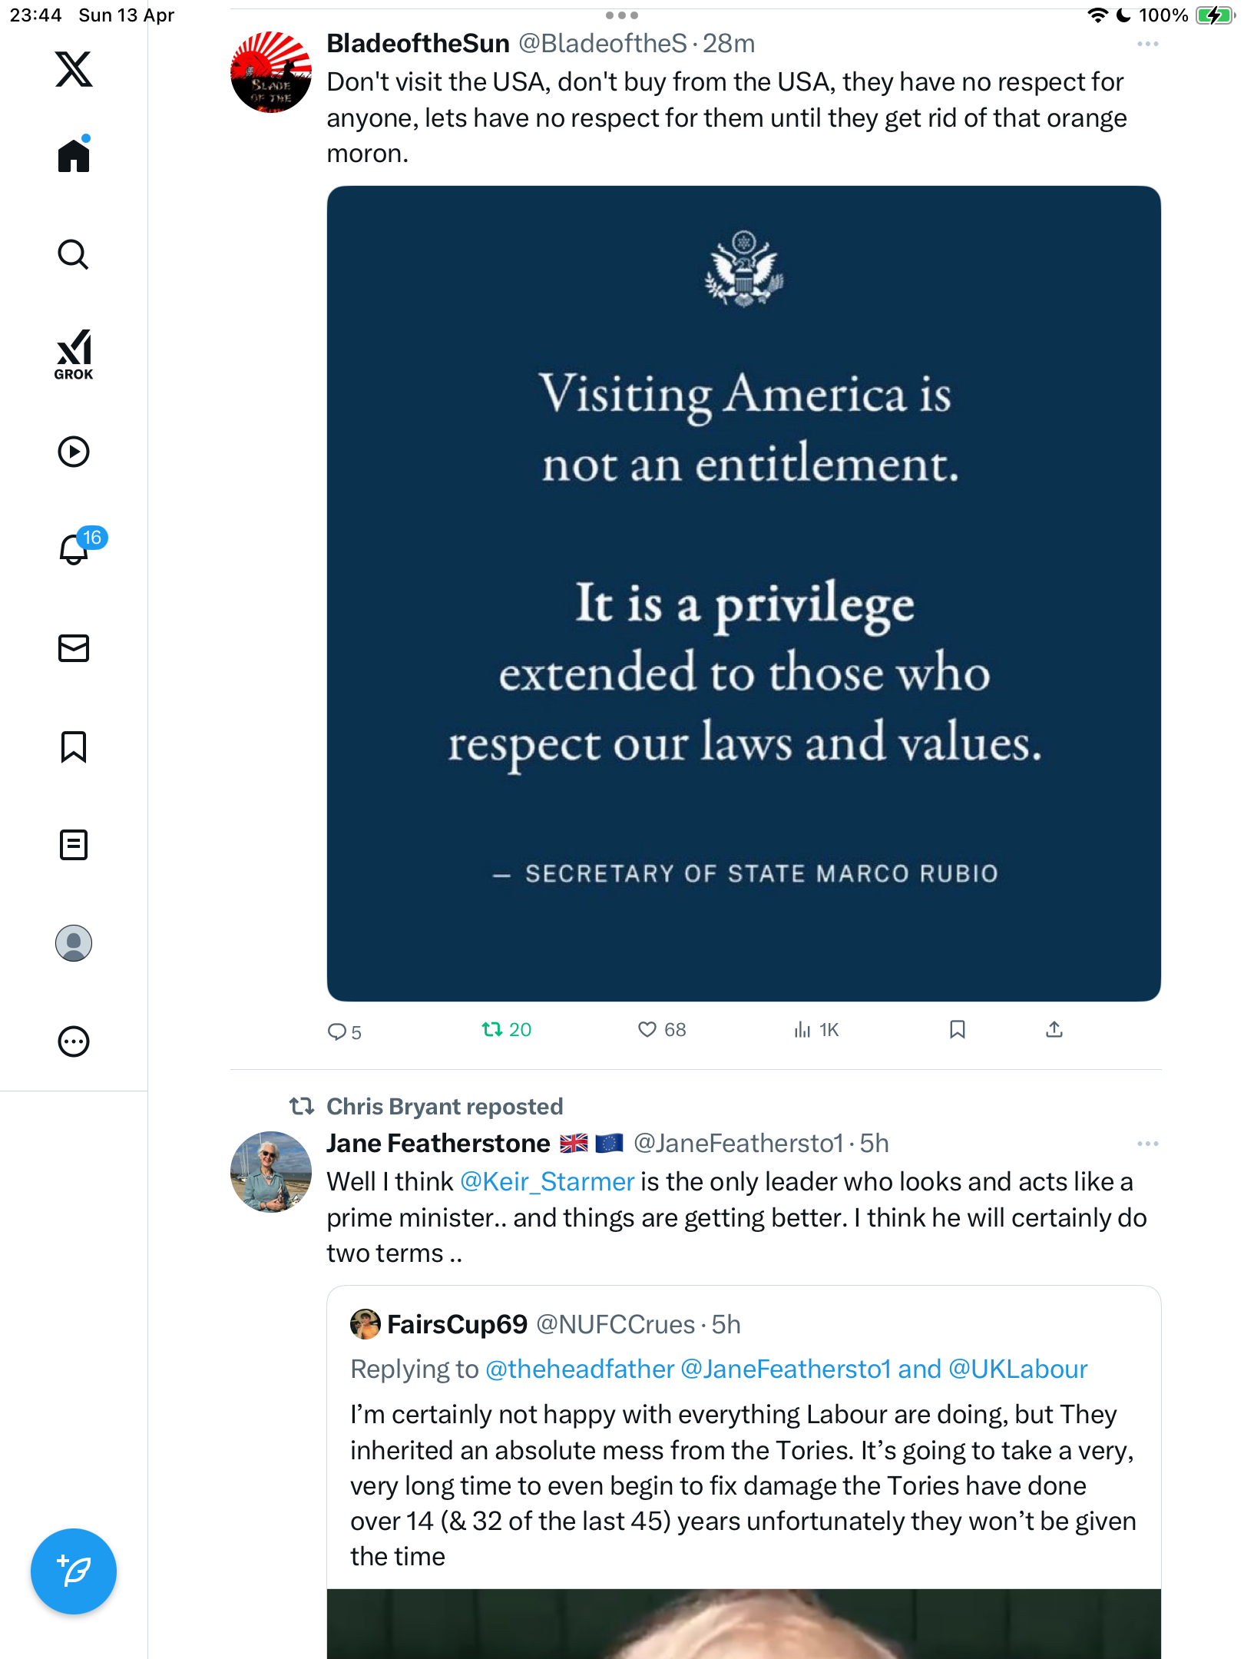This screenshot has height=1659, width=1244.
Task: Open the Lists icon in sidebar
Action: point(74,845)
